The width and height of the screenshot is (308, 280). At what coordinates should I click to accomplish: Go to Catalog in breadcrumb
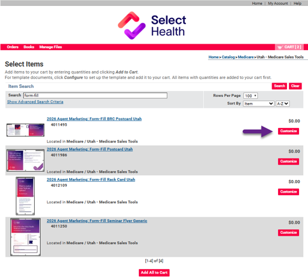[228, 57]
